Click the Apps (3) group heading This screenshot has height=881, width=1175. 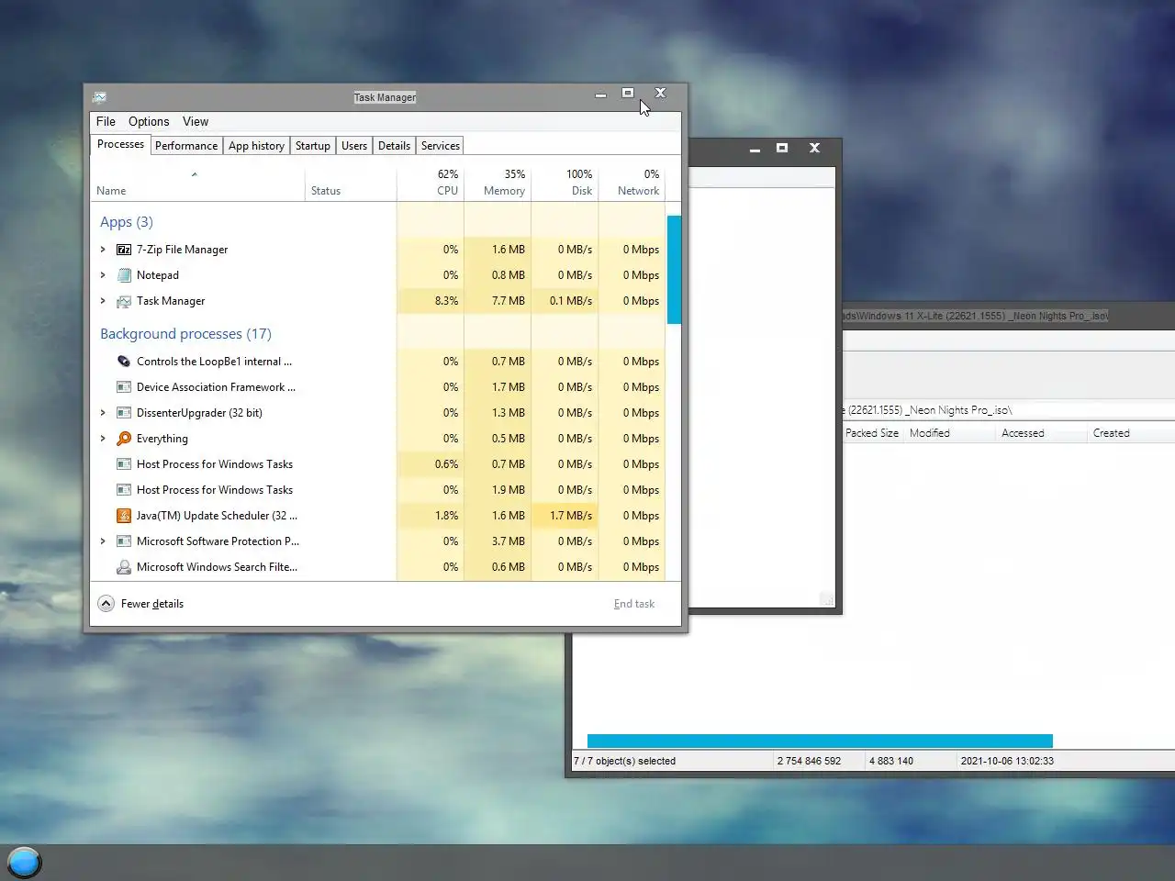click(127, 222)
